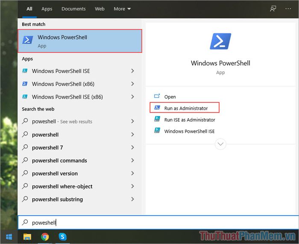This screenshot has width=299, height=244.
Task: Open the Windows Start button
Action: point(9,237)
